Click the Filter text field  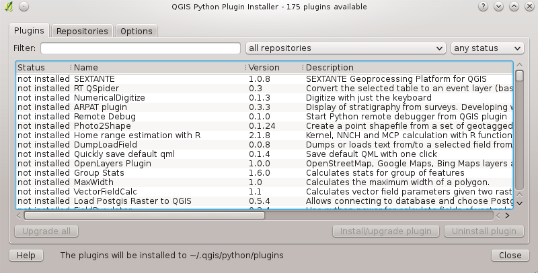140,48
